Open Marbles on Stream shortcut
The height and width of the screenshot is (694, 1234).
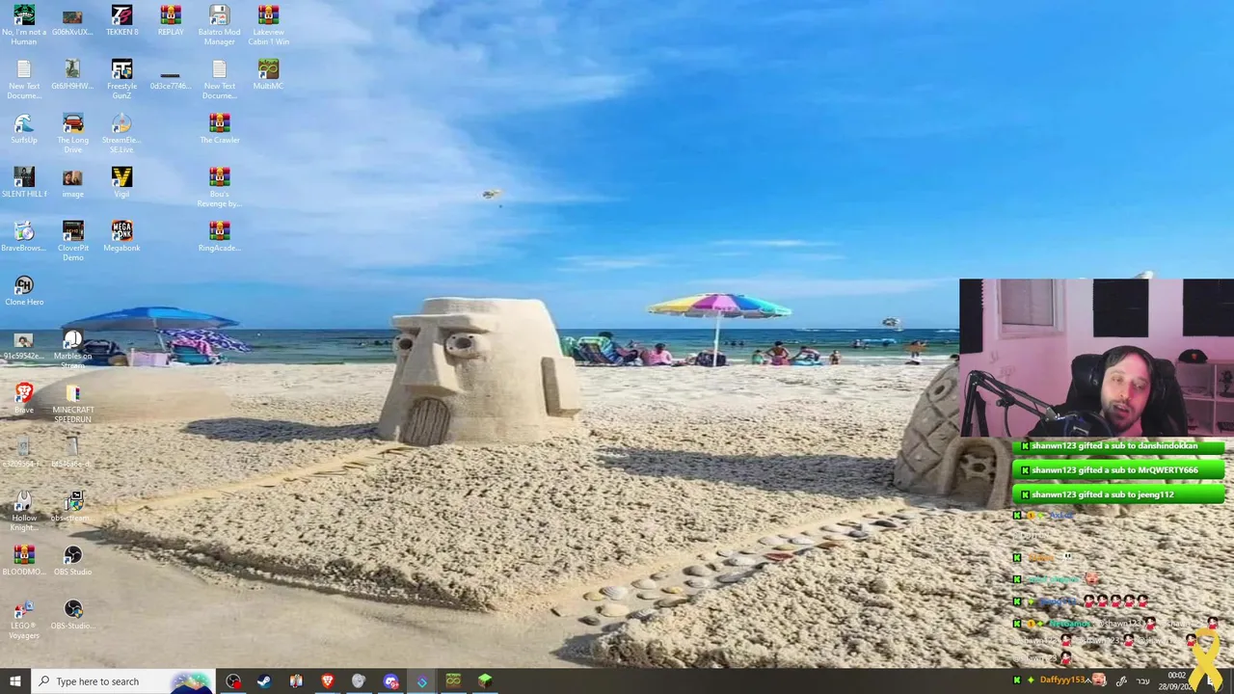(72, 349)
